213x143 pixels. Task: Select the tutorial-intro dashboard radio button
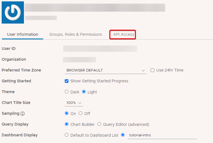(123, 135)
